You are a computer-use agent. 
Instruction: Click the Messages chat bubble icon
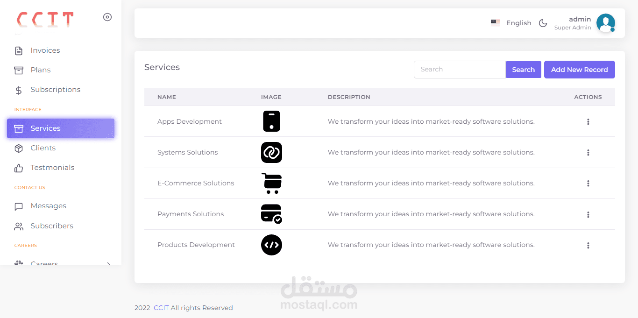19,206
